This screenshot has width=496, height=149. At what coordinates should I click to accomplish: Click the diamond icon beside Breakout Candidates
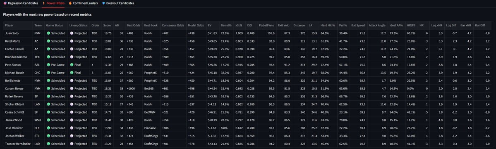coord(103,3)
